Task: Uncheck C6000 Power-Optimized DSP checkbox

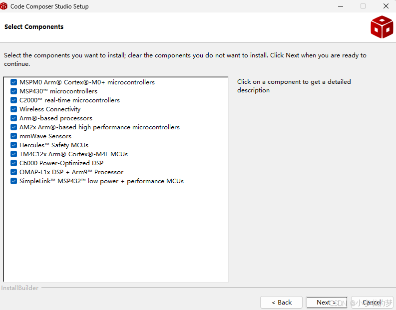Action: (x=13, y=163)
